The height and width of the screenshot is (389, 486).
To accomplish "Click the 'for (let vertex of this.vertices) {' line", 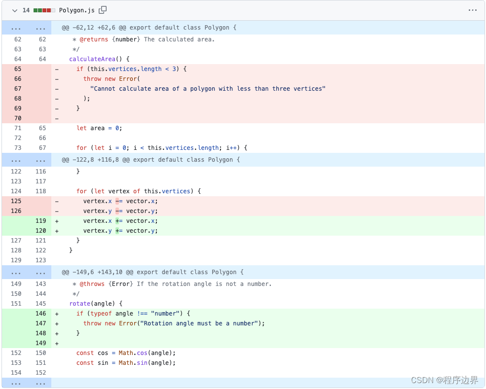I will (x=139, y=191).
